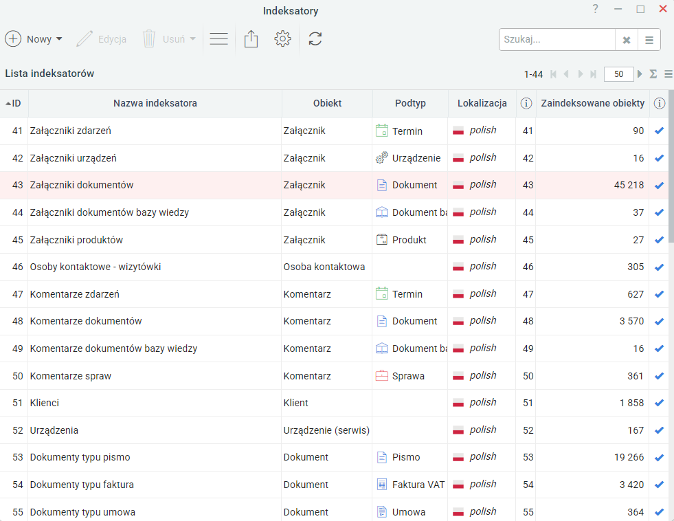Click the Edycja pencil button
The image size is (674, 521).
point(101,39)
